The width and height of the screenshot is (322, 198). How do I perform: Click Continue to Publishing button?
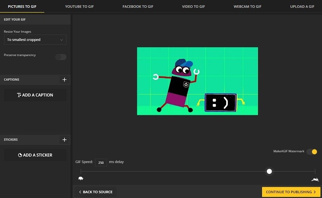click(291, 192)
